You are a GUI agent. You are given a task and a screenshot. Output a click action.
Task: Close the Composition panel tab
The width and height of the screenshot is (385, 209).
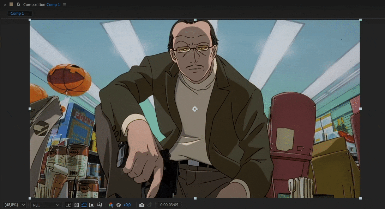(x=5, y=5)
